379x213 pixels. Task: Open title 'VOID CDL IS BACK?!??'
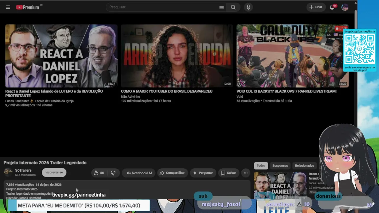pos(286,91)
